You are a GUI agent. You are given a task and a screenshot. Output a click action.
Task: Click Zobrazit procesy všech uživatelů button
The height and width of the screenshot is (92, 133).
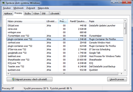[30, 79]
